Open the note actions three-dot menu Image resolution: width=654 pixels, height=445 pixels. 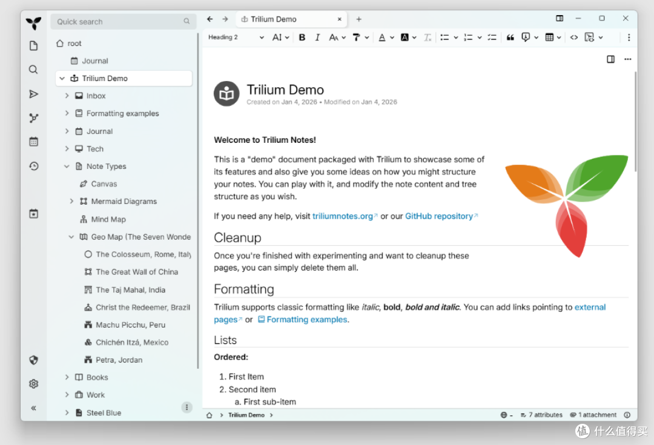click(x=628, y=59)
